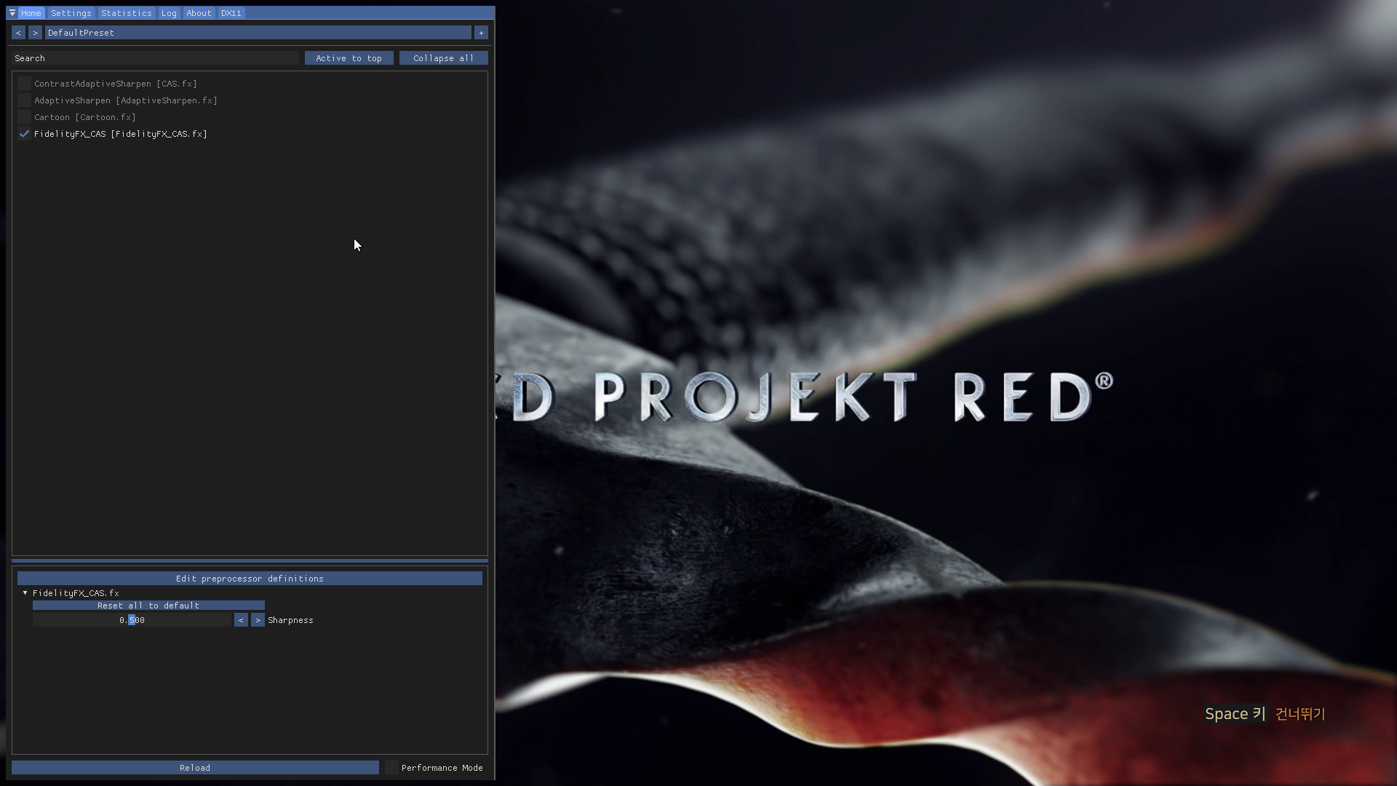
Task: Click the effect Search input field
Action: (x=155, y=58)
